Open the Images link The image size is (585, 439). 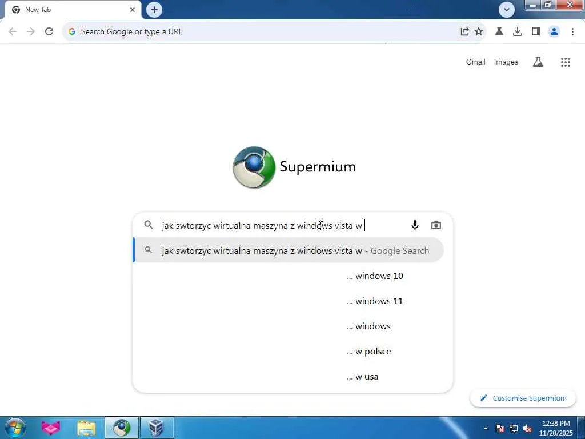pyautogui.click(x=506, y=62)
